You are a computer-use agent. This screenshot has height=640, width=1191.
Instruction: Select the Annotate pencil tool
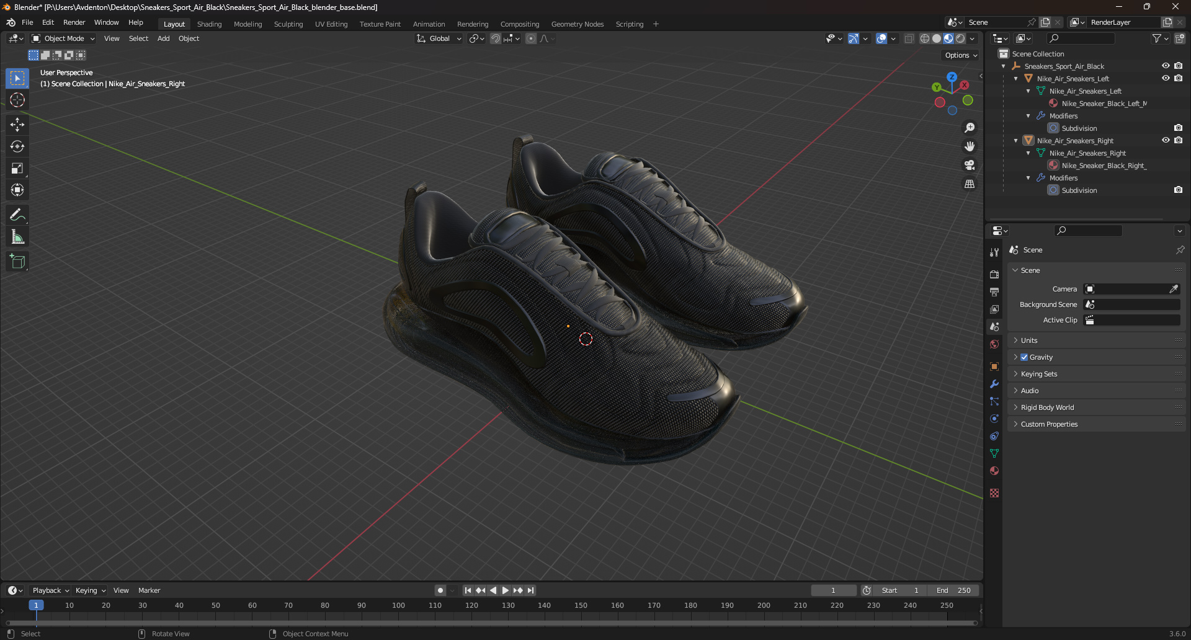[x=17, y=215]
